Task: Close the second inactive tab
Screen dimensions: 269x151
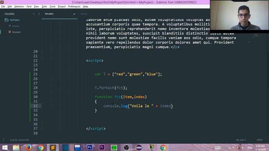Action: point(110,14)
